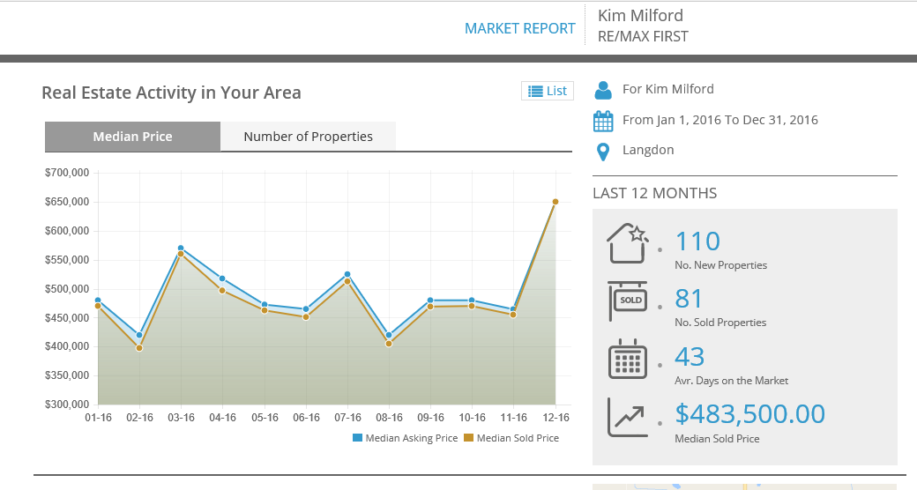Click the $483,500.00 median sold price
Screen dimensions: 917x490
tap(749, 413)
